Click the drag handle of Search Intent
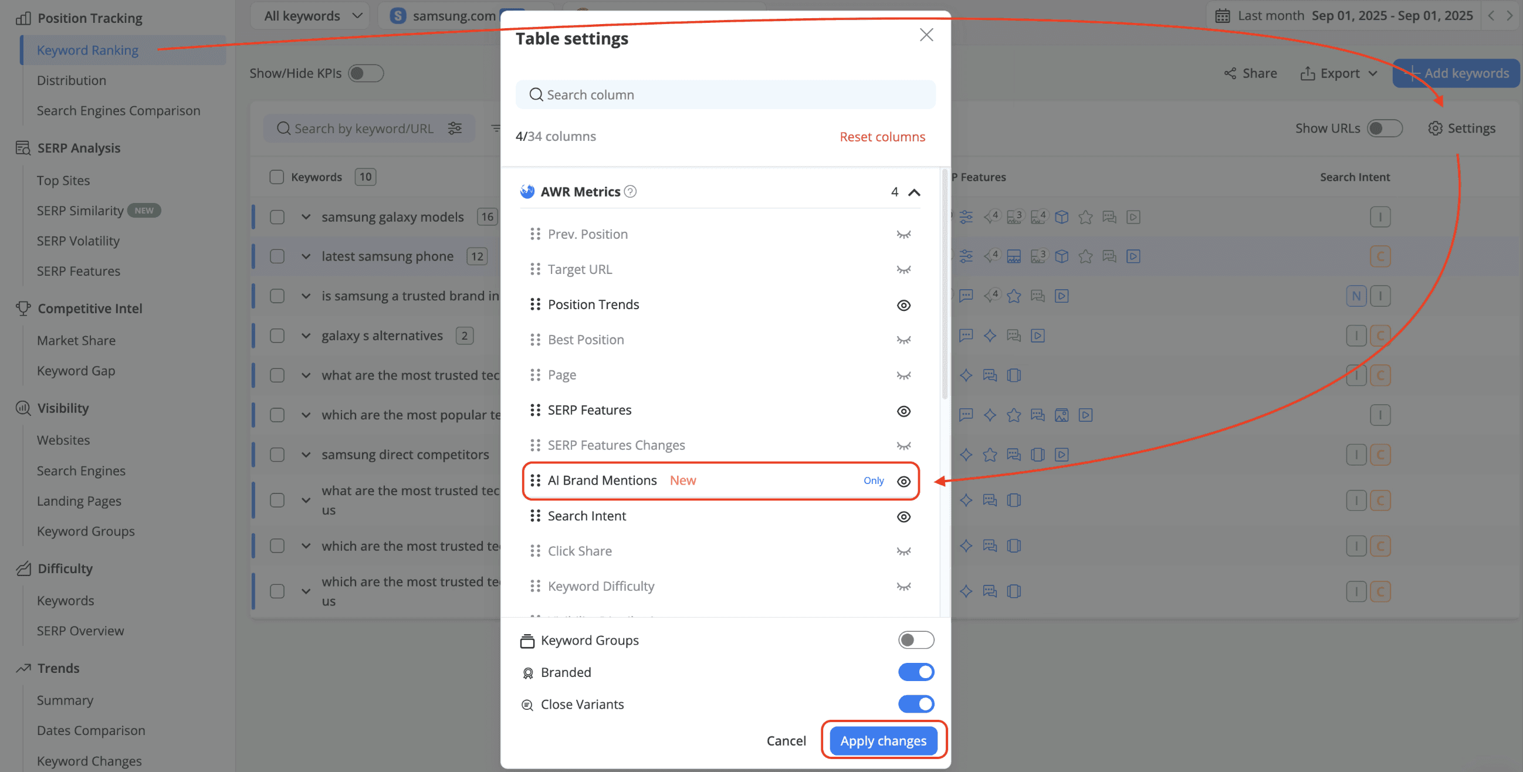The image size is (1523, 772). coord(535,516)
